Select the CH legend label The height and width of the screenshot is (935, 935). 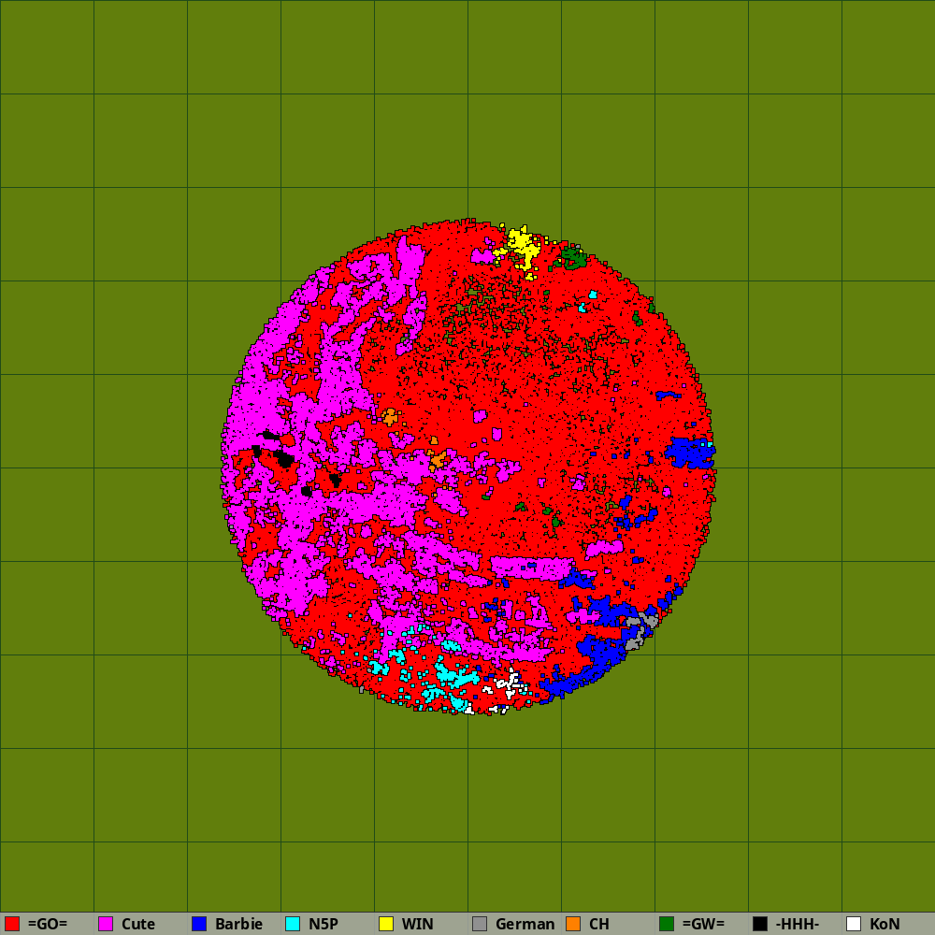[599, 924]
